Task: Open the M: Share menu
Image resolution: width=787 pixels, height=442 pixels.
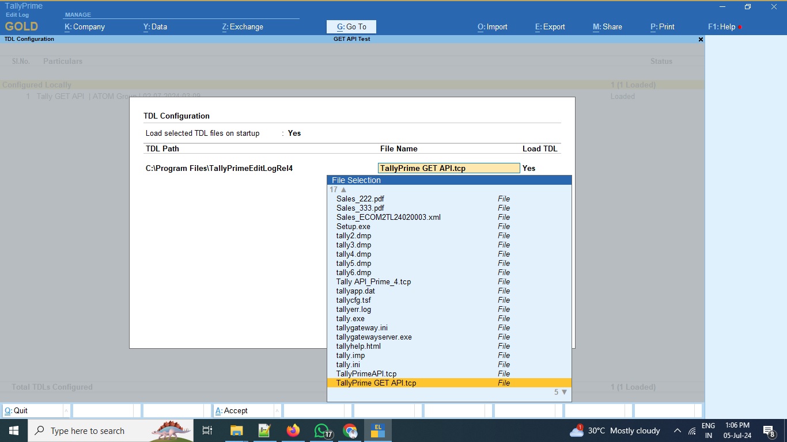Action: 607,26
